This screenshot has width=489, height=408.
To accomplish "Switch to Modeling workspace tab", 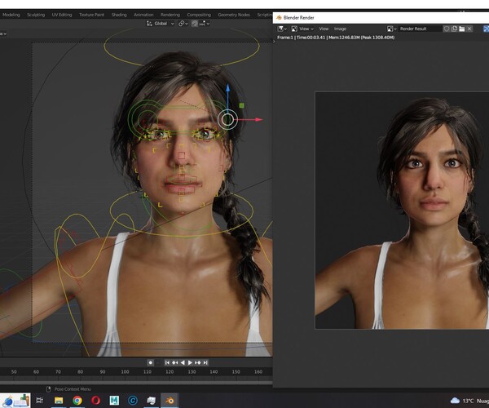I will [11, 15].
